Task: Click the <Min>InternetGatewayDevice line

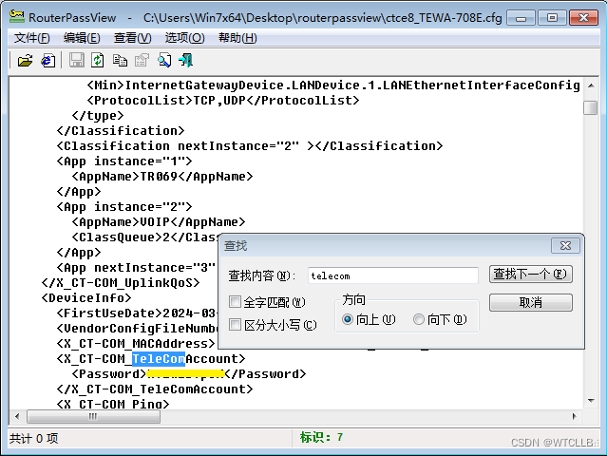Action: pyautogui.click(x=333, y=85)
